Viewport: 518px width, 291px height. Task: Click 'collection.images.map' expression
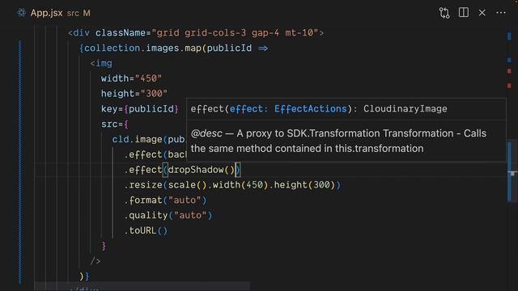click(x=142, y=48)
